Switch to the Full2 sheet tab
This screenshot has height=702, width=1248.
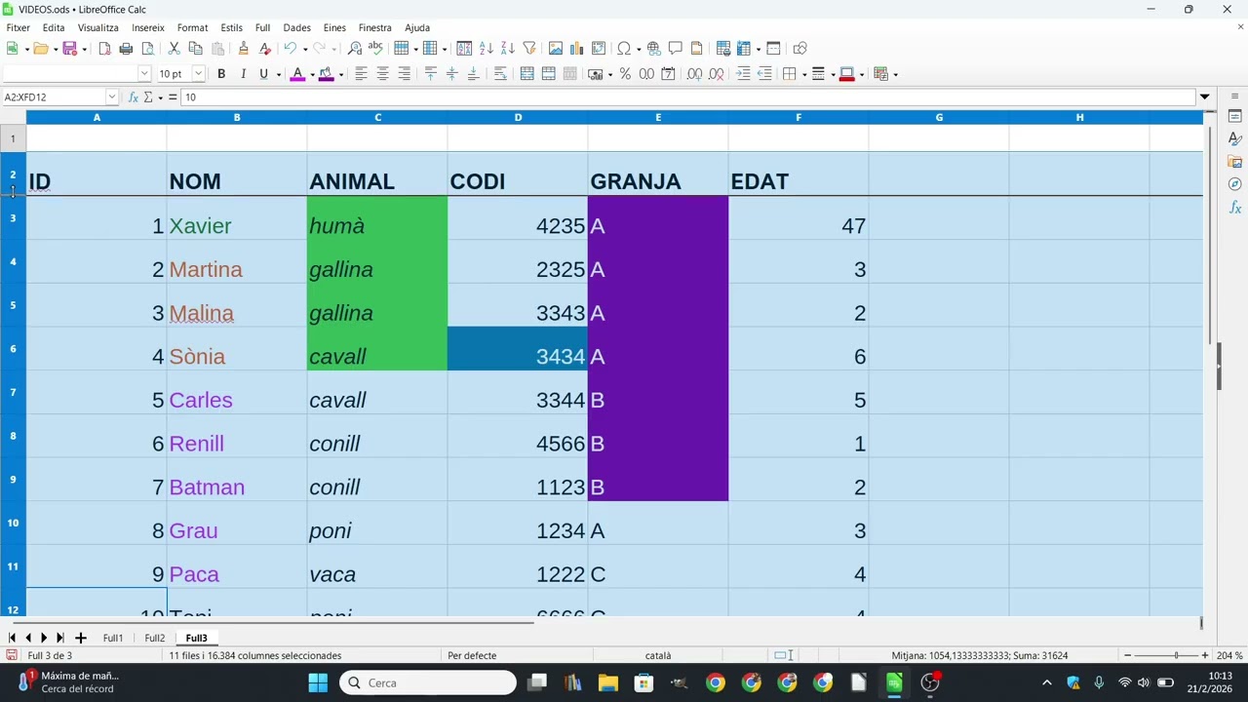[x=155, y=638]
